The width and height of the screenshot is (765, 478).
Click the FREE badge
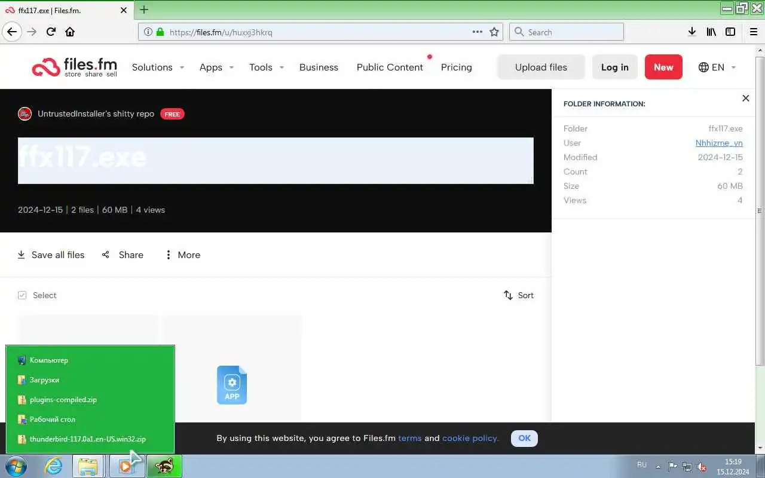[172, 114]
